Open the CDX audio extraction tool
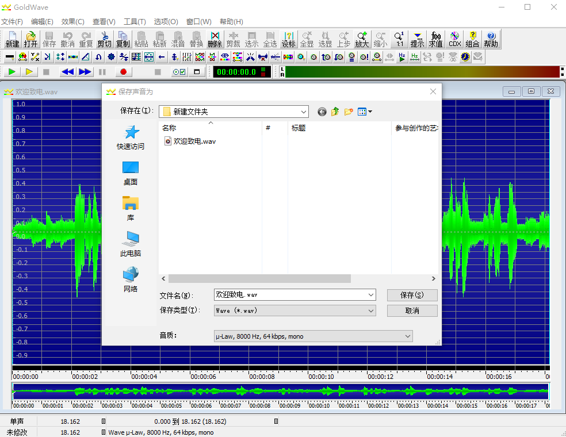The image size is (566, 437). click(454, 39)
